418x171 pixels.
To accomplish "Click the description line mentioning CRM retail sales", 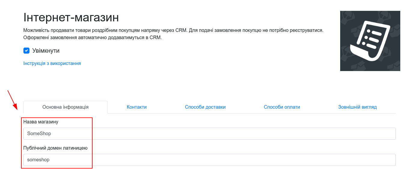I will point(173,30).
